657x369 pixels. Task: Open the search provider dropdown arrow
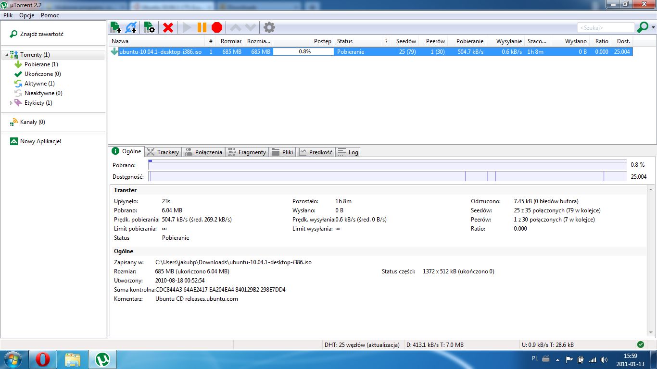(x=653, y=28)
